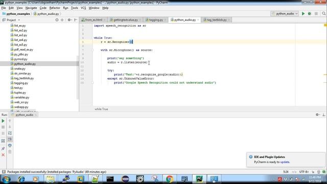This screenshot has width=327, height=184.
Task: Open Run panel gear settings
Action: tap(318, 114)
